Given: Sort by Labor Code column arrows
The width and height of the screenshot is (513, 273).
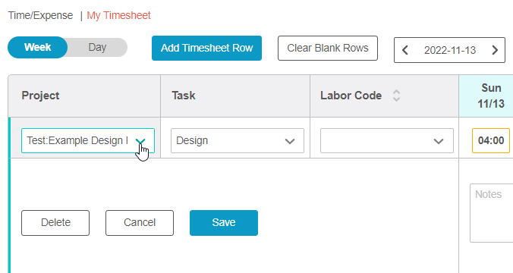Looking at the screenshot, I should tap(396, 96).
